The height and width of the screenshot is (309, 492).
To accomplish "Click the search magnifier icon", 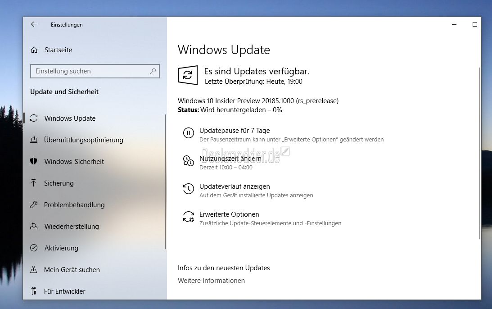I will coord(153,71).
